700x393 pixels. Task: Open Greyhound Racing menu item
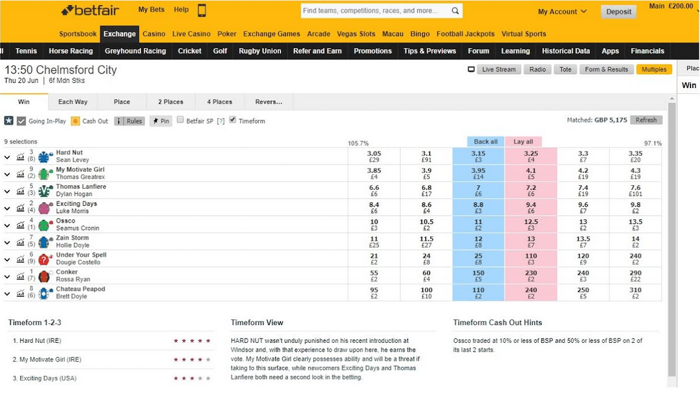click(135, 51)
